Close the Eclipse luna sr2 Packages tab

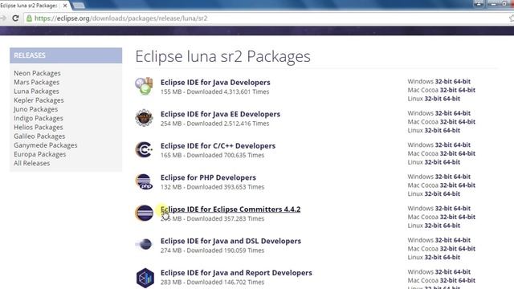(x=65, y=6)
